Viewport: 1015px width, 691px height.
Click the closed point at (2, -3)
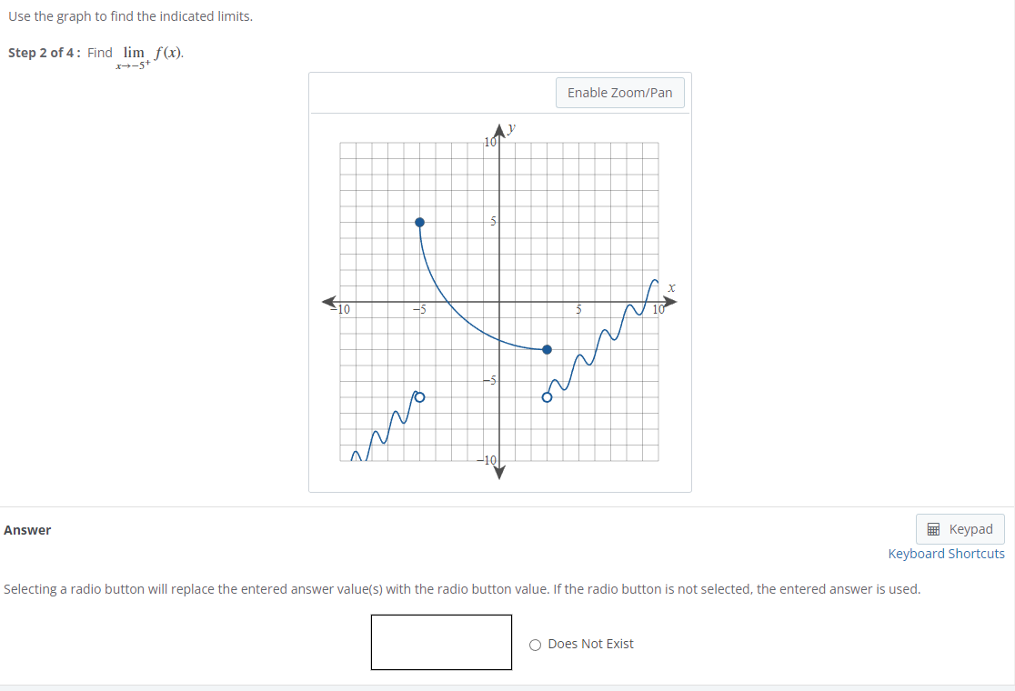(546, 349)
